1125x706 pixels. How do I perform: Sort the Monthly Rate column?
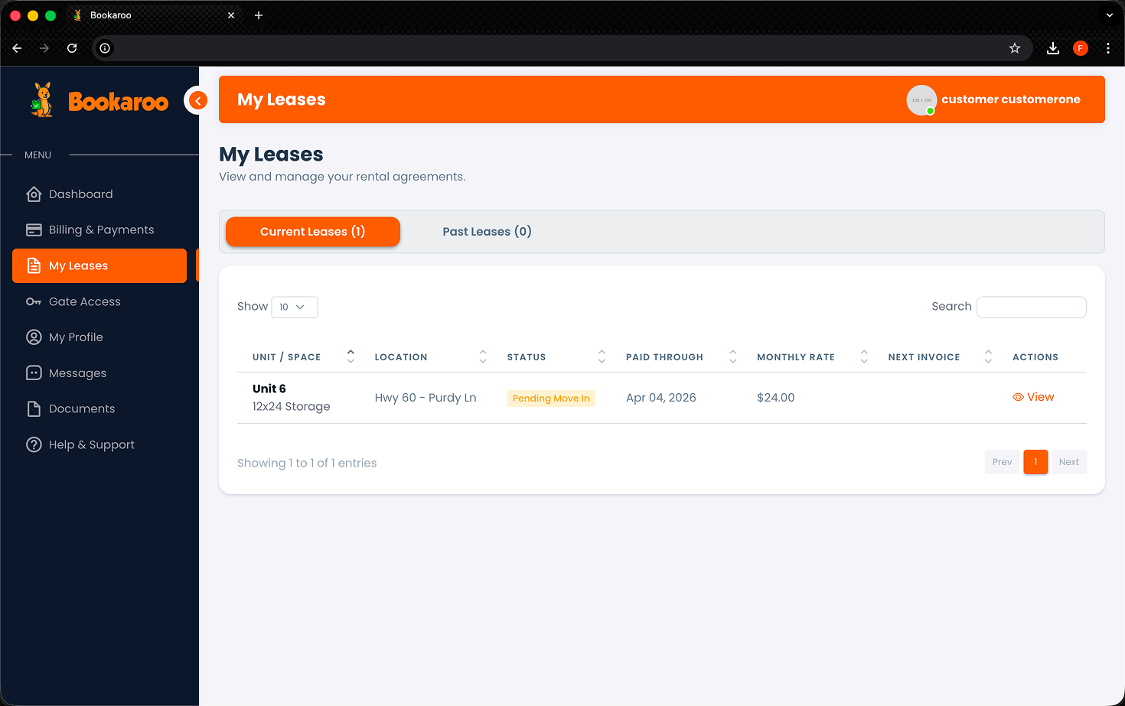(x=863, y=356)
